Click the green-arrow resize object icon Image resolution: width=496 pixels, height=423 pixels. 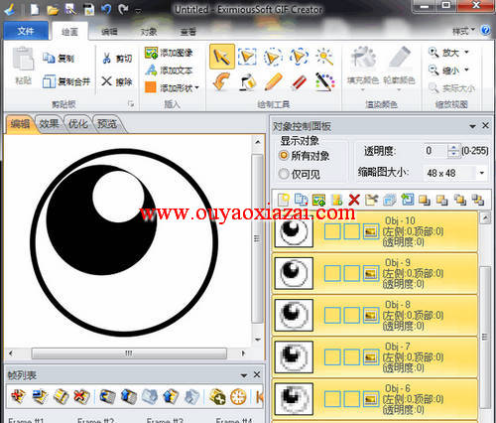[407, 200]
